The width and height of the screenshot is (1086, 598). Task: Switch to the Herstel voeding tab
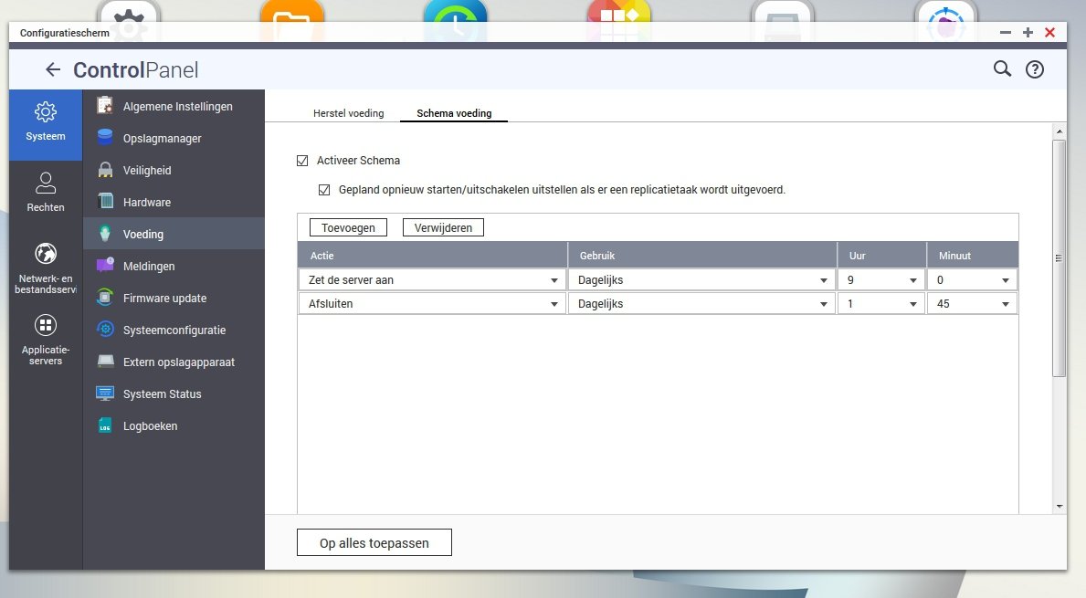[348, 114]
